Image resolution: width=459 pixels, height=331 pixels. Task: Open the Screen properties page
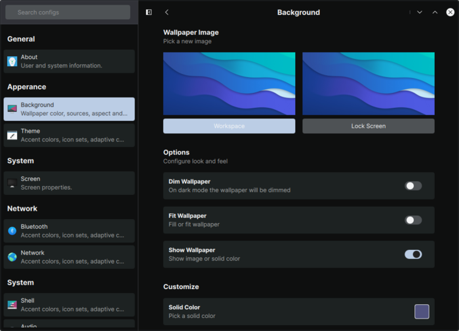click(x=69, y=183)
